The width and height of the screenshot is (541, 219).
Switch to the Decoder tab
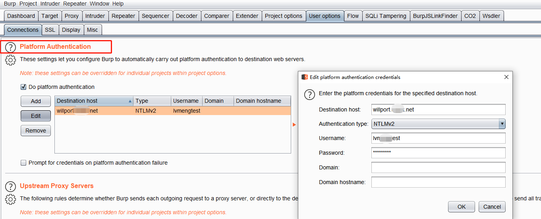pos(187,16)
